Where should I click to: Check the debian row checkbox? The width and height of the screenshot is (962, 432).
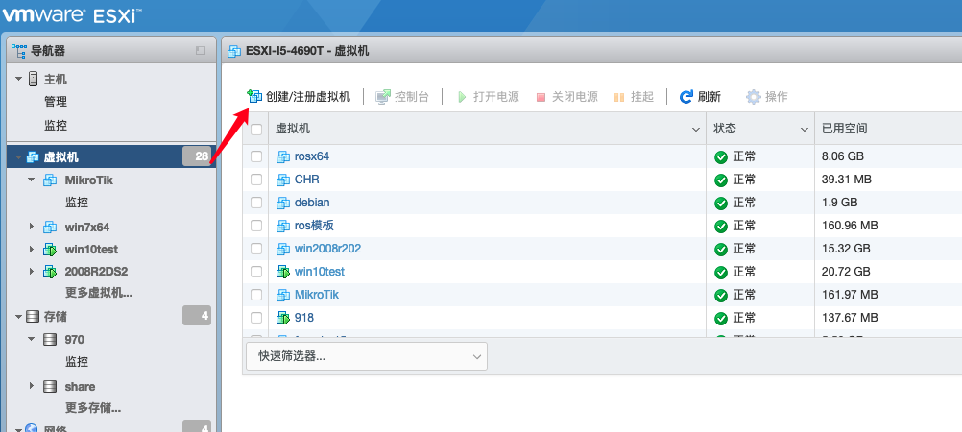[x=256, y=203]
